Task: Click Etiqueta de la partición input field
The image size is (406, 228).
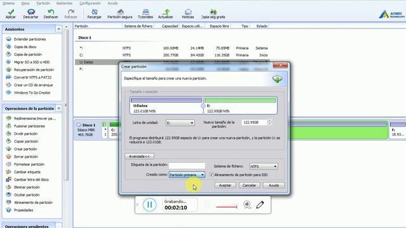Action: (x=187, y=165)
